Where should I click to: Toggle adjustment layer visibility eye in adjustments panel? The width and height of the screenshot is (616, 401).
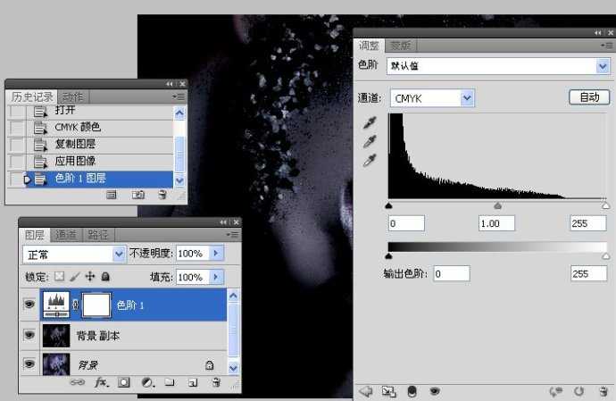(x=435, y=391)
